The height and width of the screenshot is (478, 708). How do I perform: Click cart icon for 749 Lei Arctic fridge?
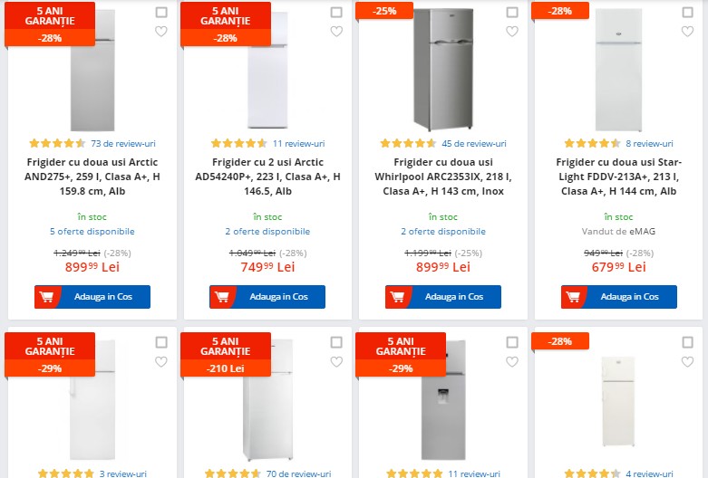click(222, 297)
